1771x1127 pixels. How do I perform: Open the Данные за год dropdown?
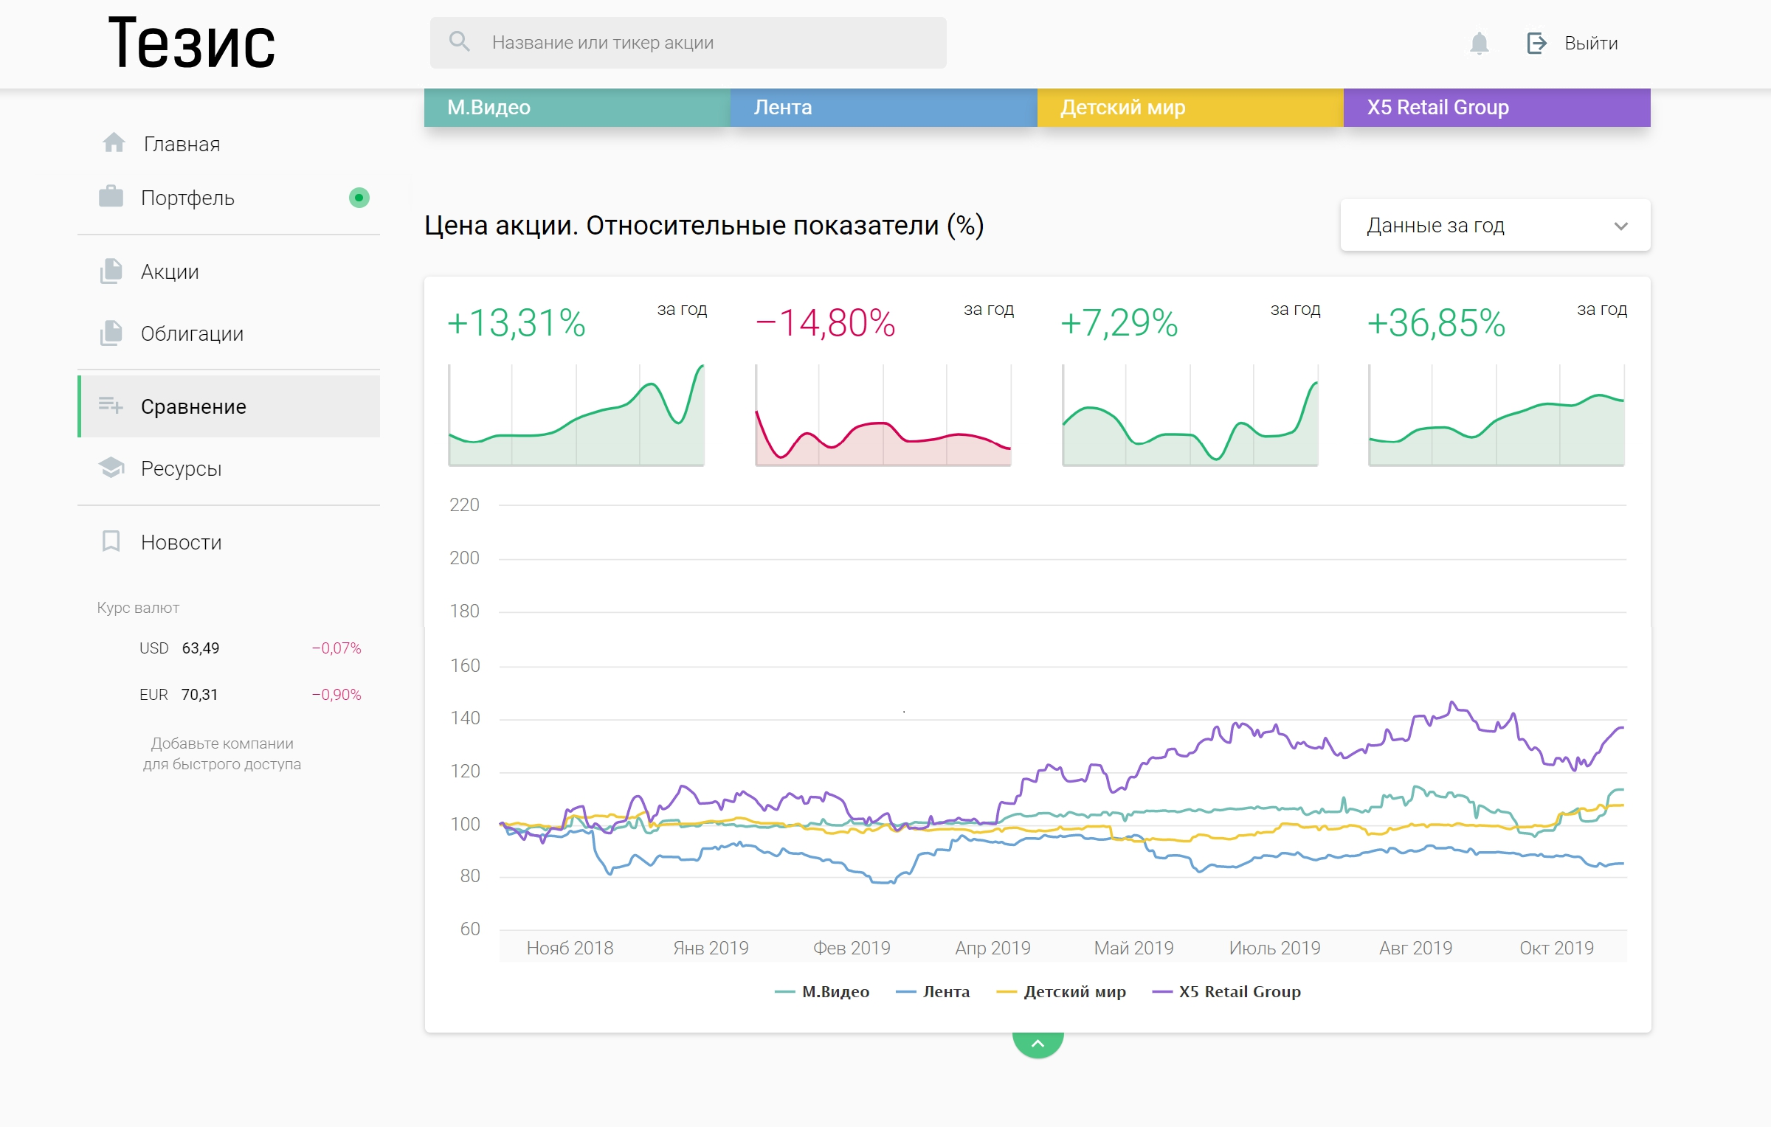click(1495, 225)
